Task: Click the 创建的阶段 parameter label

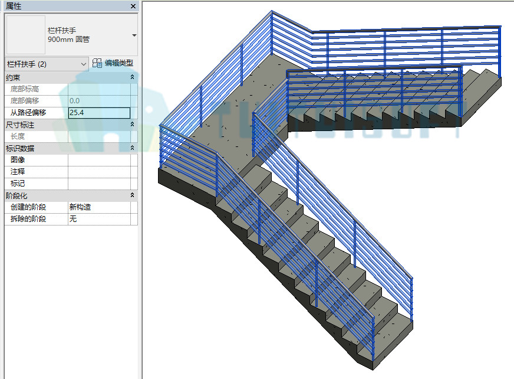Action: pyautogui.click(x=28, y=207)
